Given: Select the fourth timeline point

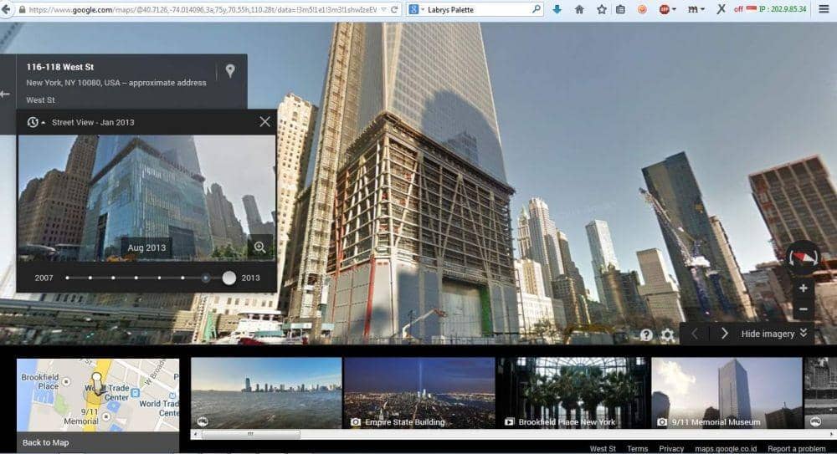Looking at the screenshot, I should [136, 278].
